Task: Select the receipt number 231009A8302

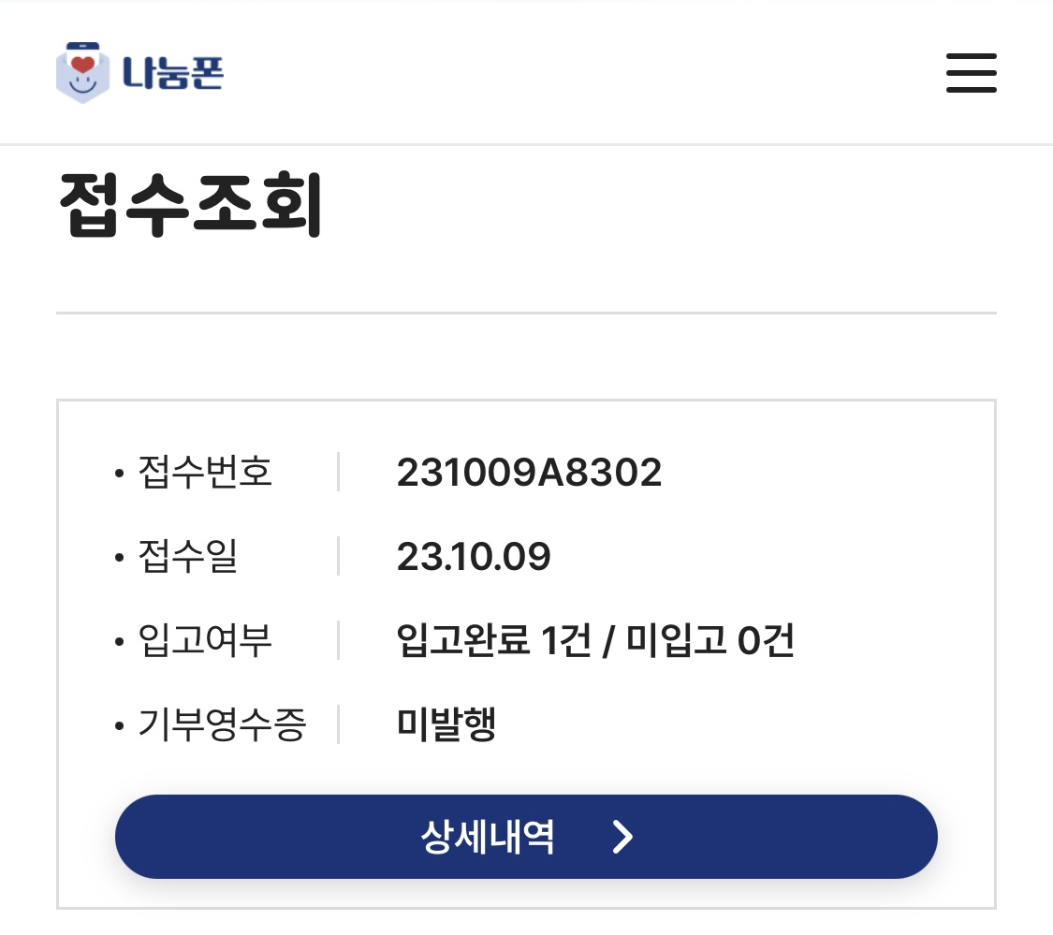Action: point(529,473)
